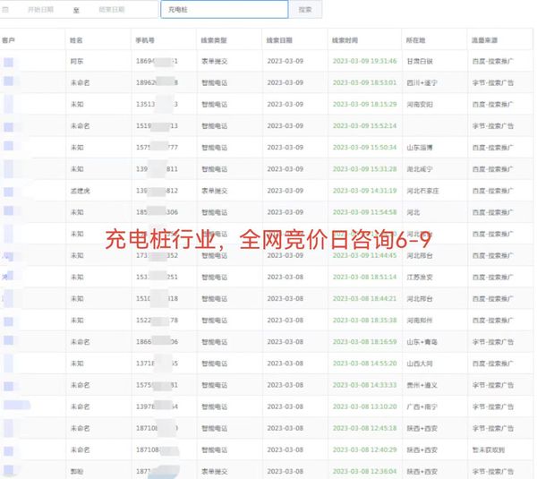Screen dimensions: 537x479
Task: Click the 线索时间 column header
Action: pyautogui.click(x=345, y=40)
